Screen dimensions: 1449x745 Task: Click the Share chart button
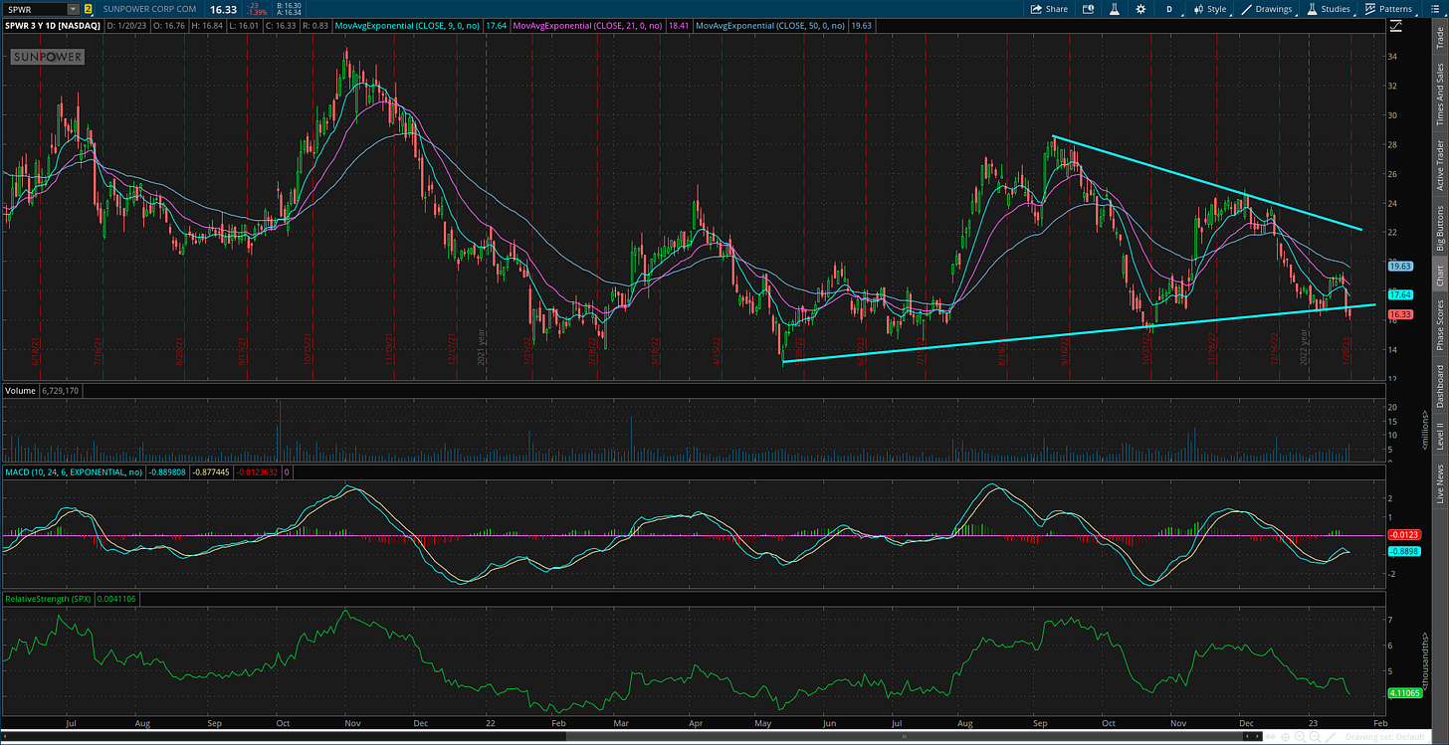1049,9
